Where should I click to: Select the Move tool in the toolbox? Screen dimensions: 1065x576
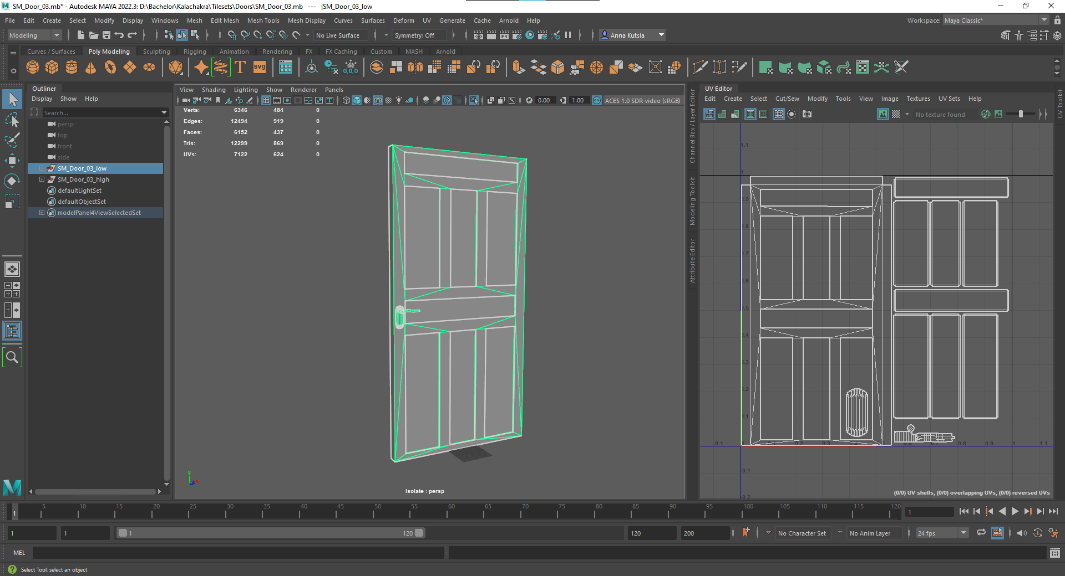click(12, 161)
